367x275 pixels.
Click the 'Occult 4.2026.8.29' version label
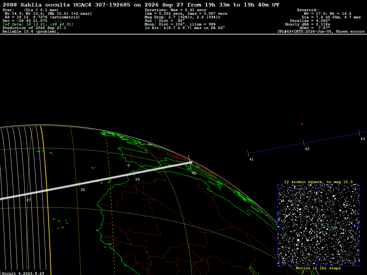click(23, 273)
